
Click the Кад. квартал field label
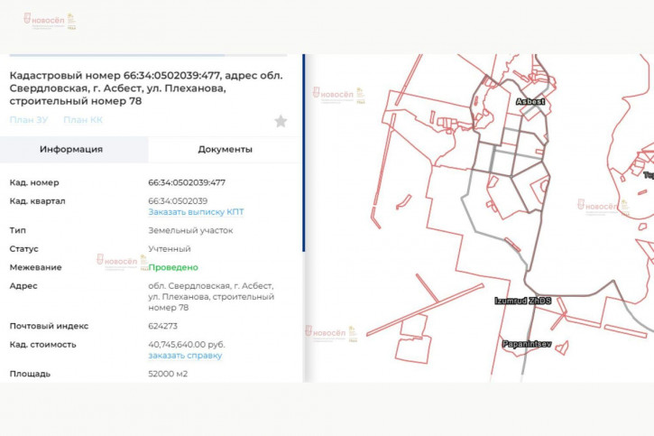click(38, 201)
